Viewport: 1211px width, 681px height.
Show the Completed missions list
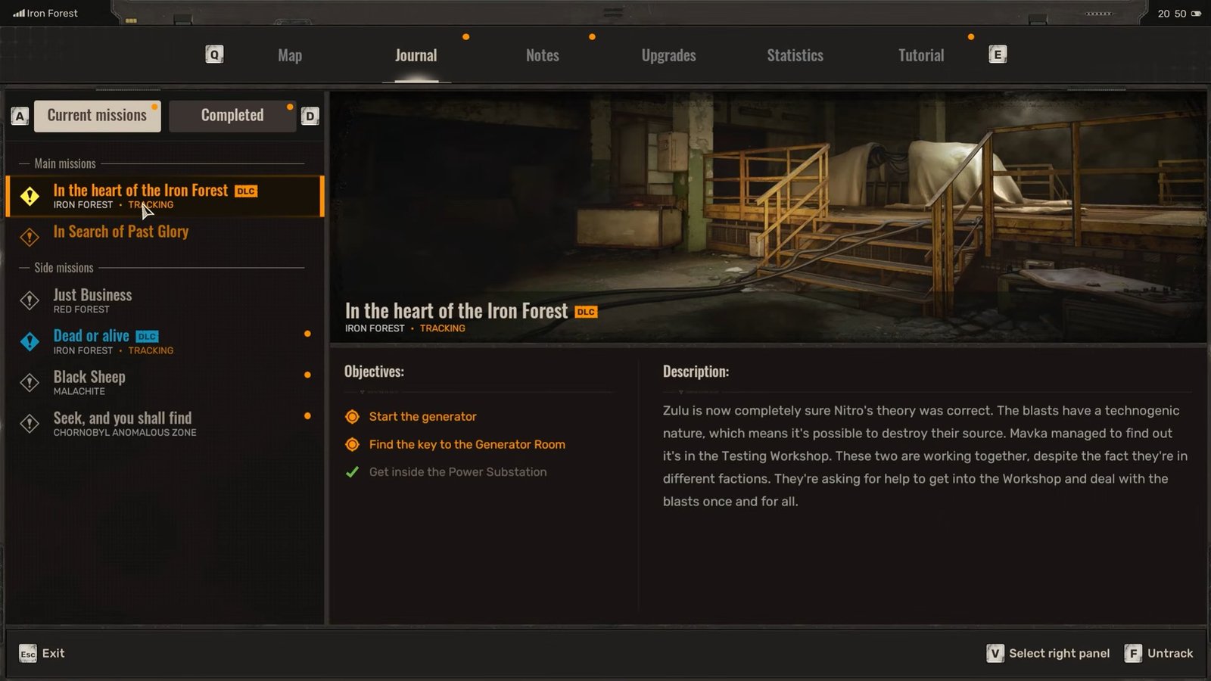tap(232, 116)
